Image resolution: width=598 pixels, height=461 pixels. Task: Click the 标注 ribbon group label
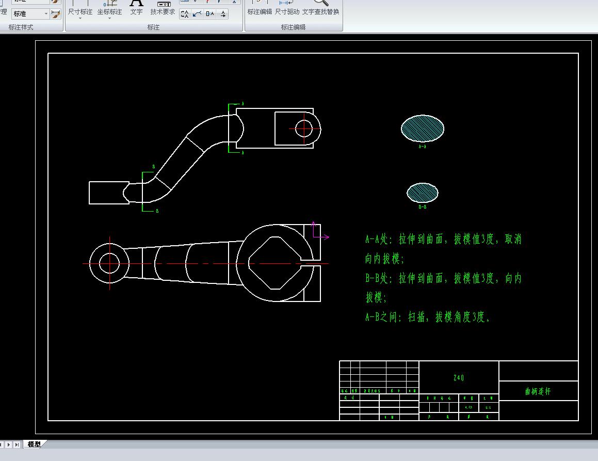coord(153,27)
